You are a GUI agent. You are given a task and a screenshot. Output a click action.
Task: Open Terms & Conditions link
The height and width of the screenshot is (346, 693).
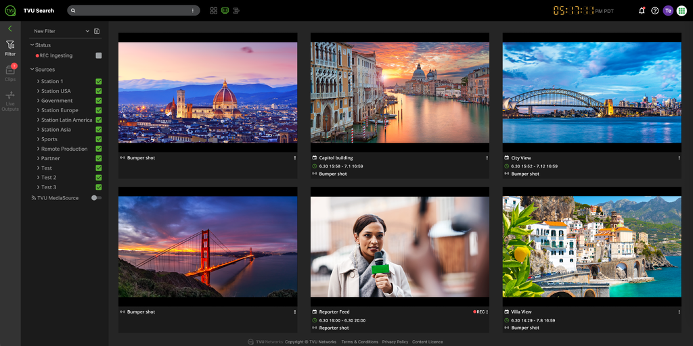click(360, 342)
